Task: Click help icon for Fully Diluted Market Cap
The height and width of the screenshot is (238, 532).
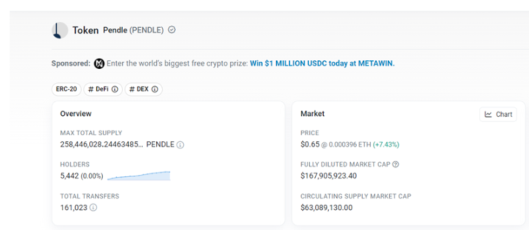Action: [x=396, y=165]
